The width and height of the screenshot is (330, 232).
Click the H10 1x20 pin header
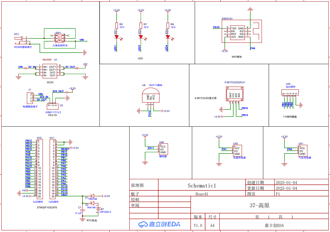pos(40,169)
